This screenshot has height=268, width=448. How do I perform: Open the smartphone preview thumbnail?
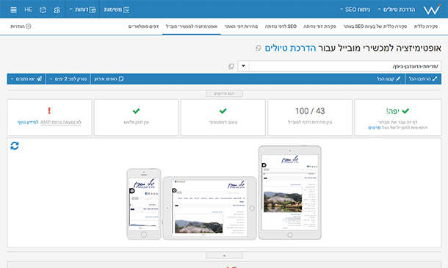coord(144,204)
